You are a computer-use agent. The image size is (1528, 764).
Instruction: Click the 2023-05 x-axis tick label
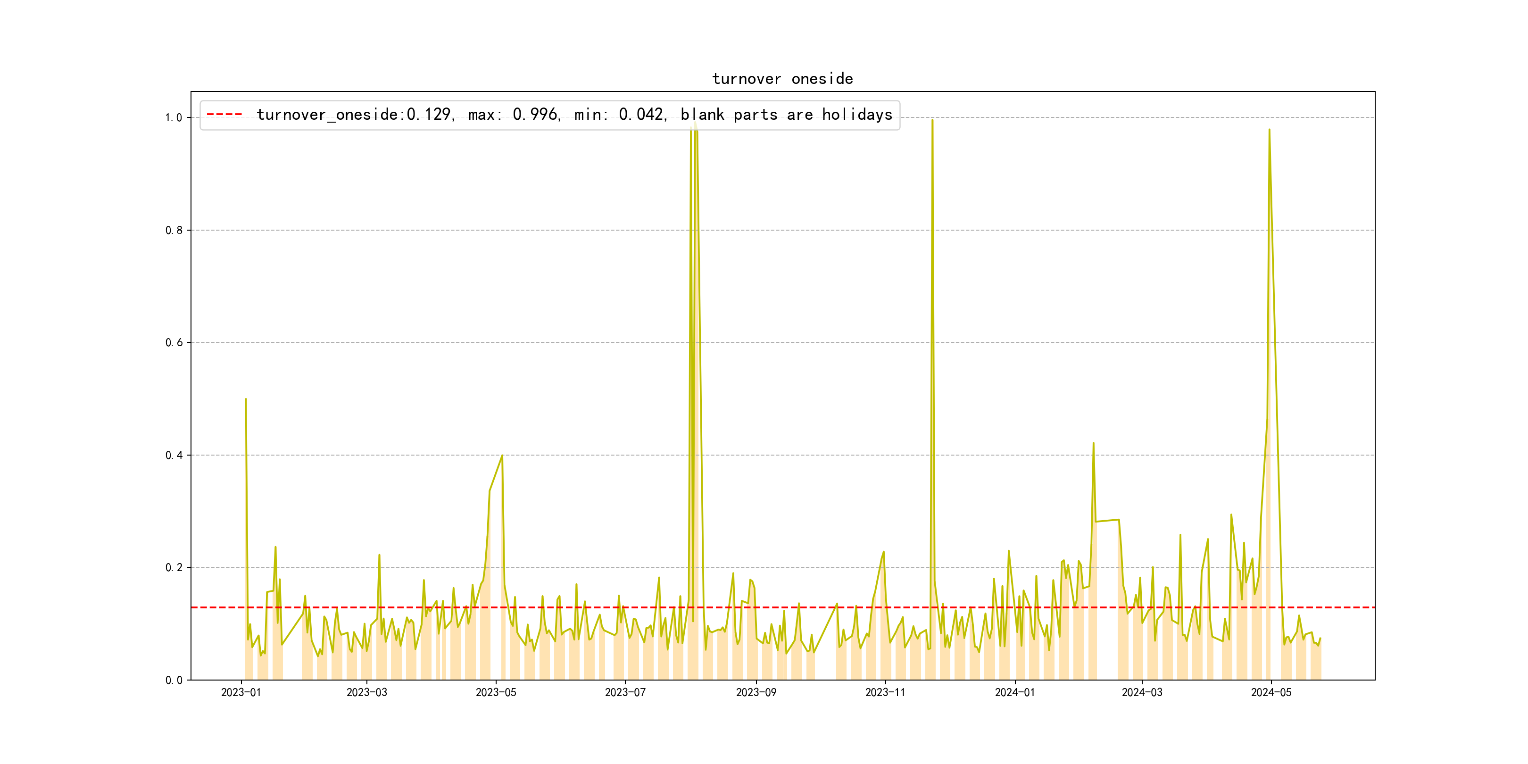(x=496, y=692)
